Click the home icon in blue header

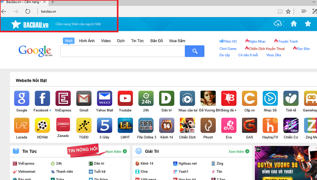point(294,24)
